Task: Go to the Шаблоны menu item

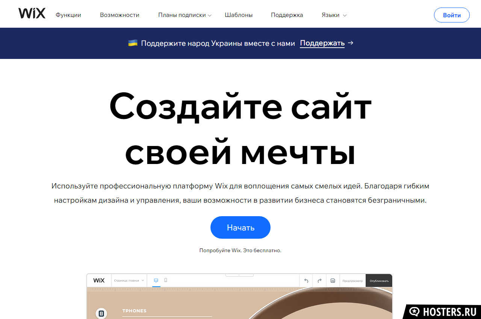Action: [239, 15]
